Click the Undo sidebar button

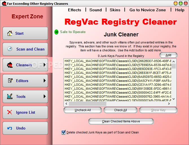click(25, 128)
